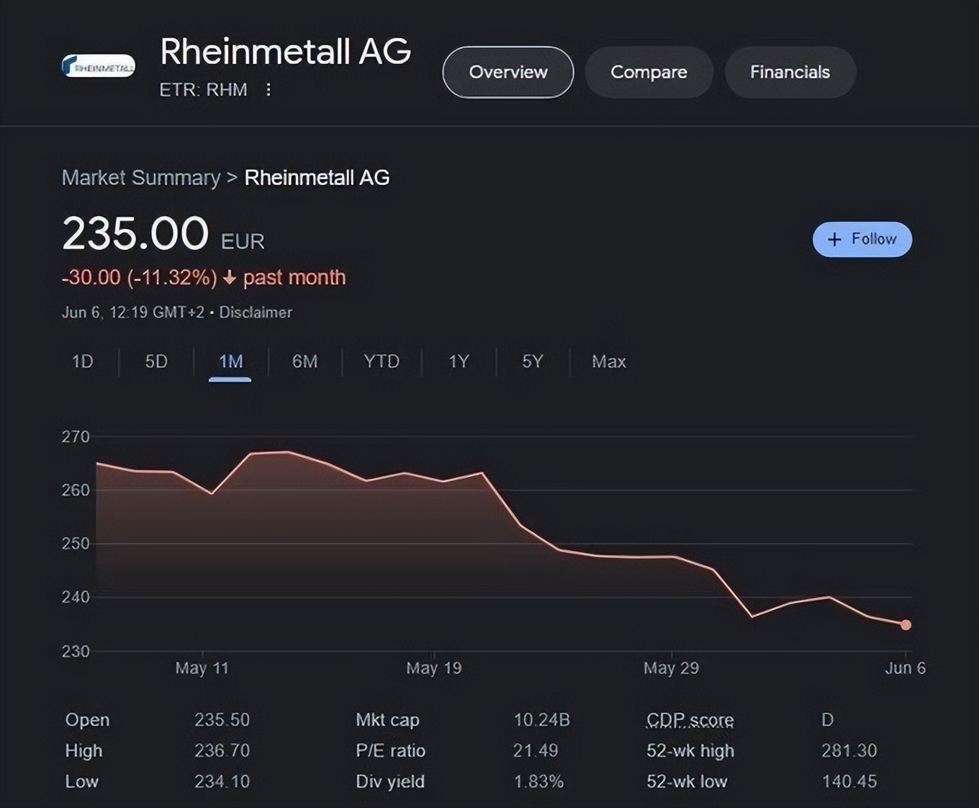Image resolution: width=979 pixels, height=808 pixels.
Task: Open the three-dot more options menu
Action: click(x=269, y=90)
